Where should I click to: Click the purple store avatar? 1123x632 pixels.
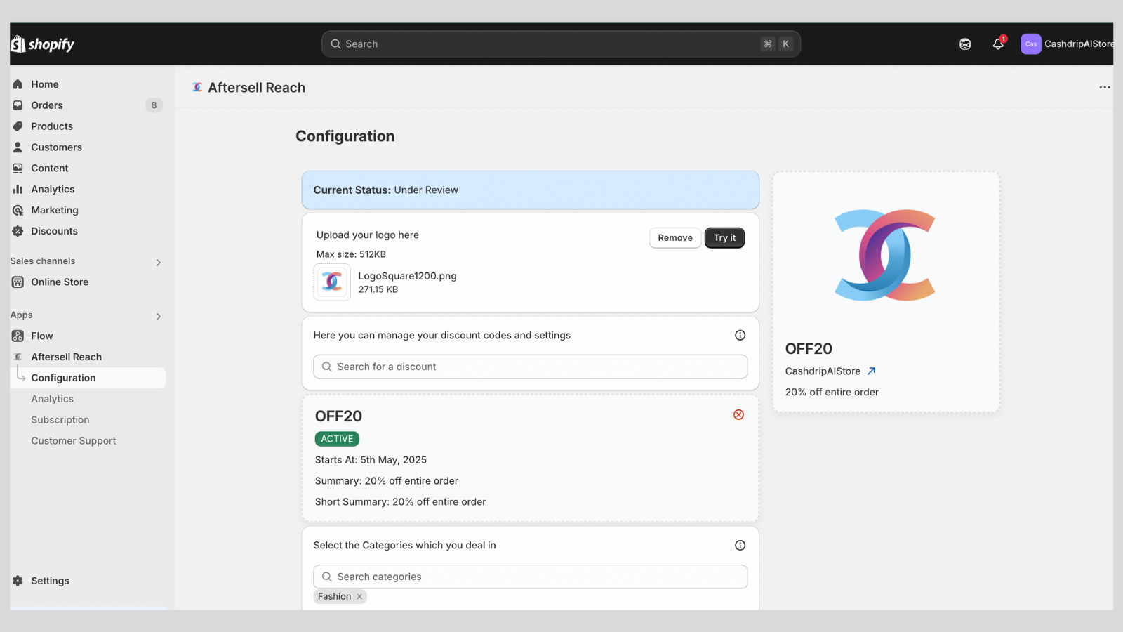pyautogui.click(x=1030, y=44)
